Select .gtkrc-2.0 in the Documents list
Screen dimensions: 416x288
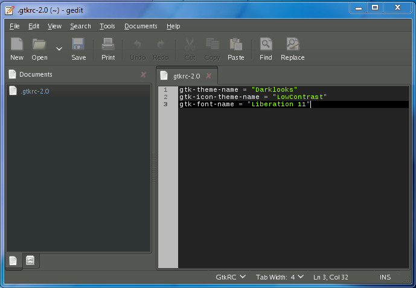tap(34, 91)
